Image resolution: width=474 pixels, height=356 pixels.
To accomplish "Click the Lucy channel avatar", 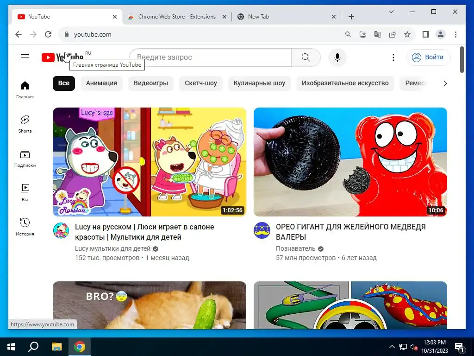I will click(61, 230).
